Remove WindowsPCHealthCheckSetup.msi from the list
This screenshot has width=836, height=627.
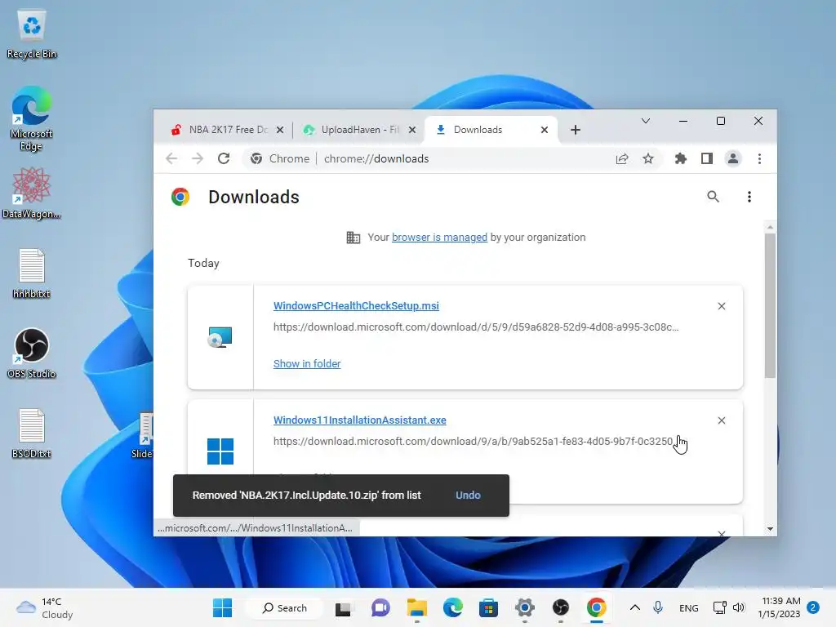coord(722,306)
